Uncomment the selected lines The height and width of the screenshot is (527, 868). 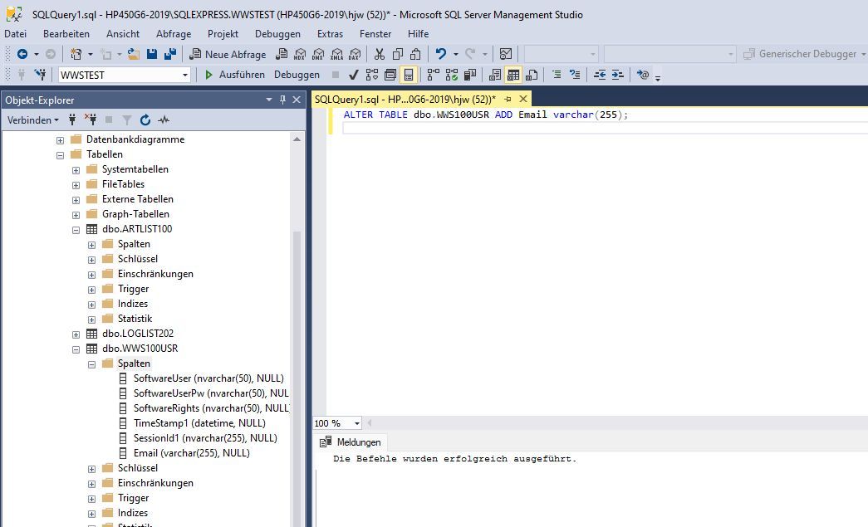[x=575, y=75]
